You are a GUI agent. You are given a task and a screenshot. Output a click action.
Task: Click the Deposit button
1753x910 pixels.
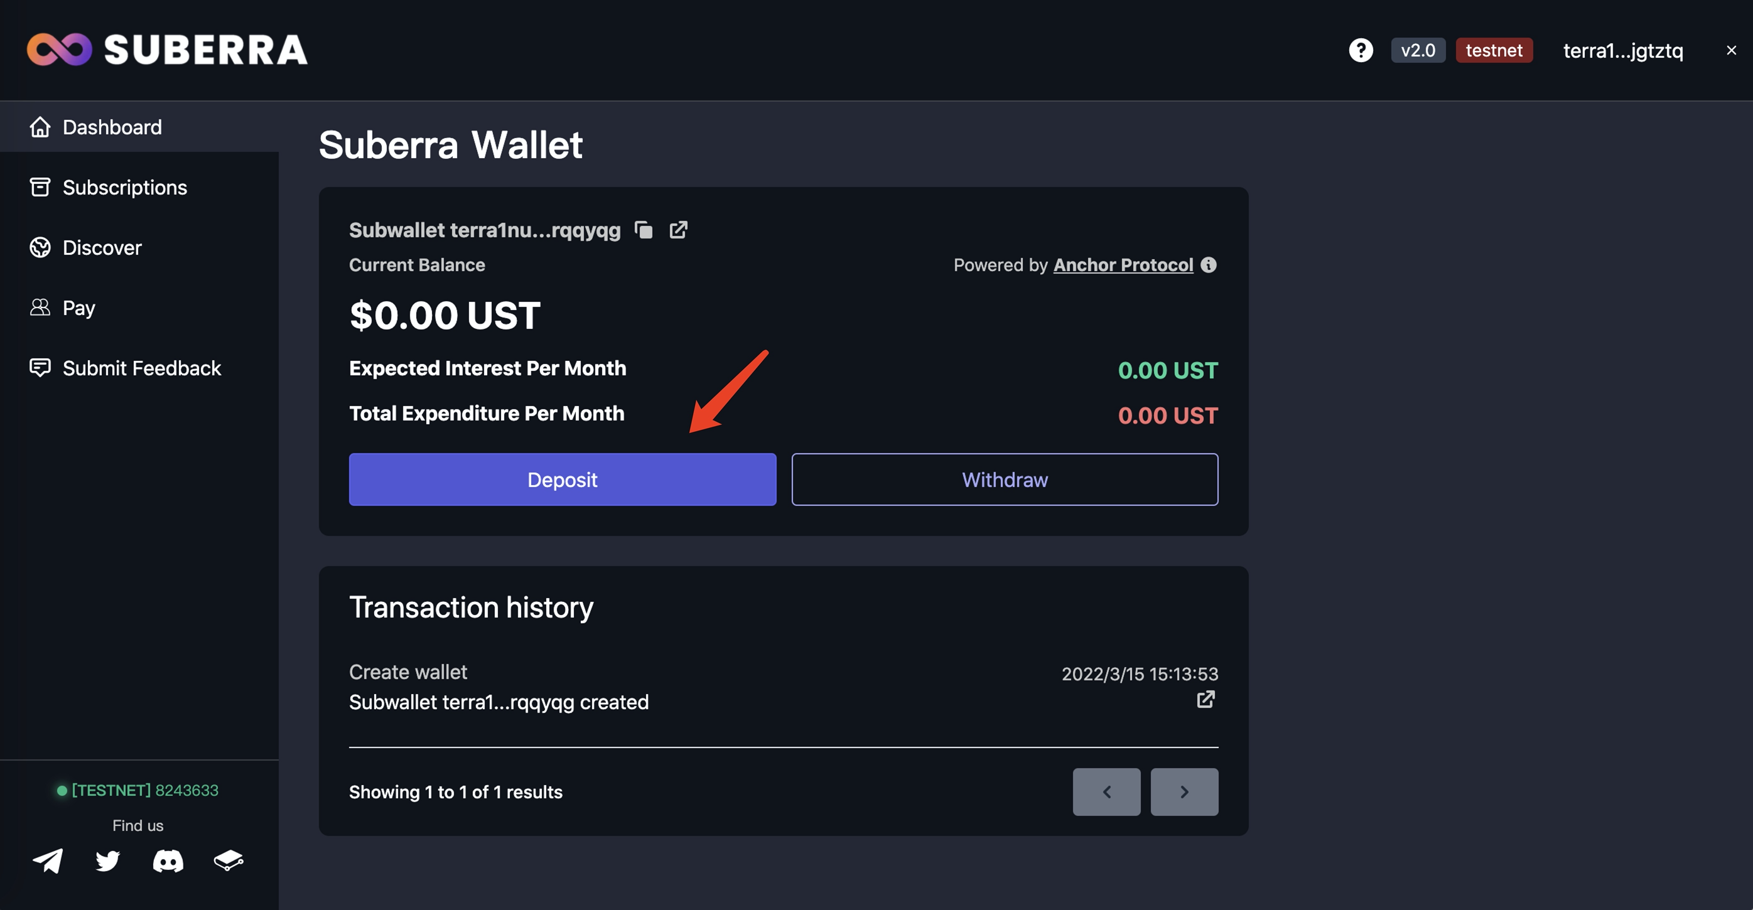click(562, 479)
